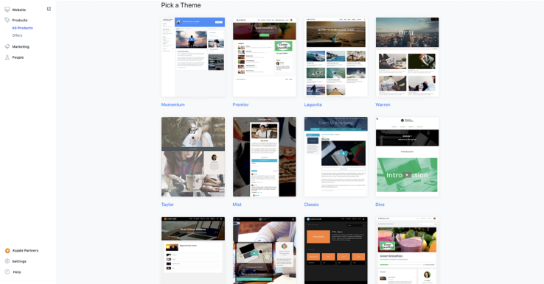Select the dark theme with orange tiles
Screen dimensions: 544x284
click(336, 250)
